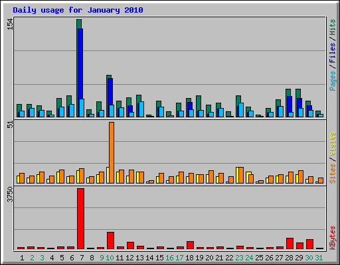Click the 'Pages' legend label
340x265 pixels.
pos(333,81)
